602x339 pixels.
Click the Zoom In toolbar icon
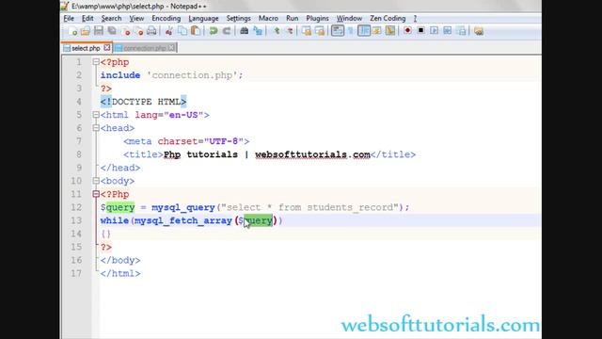276,31
